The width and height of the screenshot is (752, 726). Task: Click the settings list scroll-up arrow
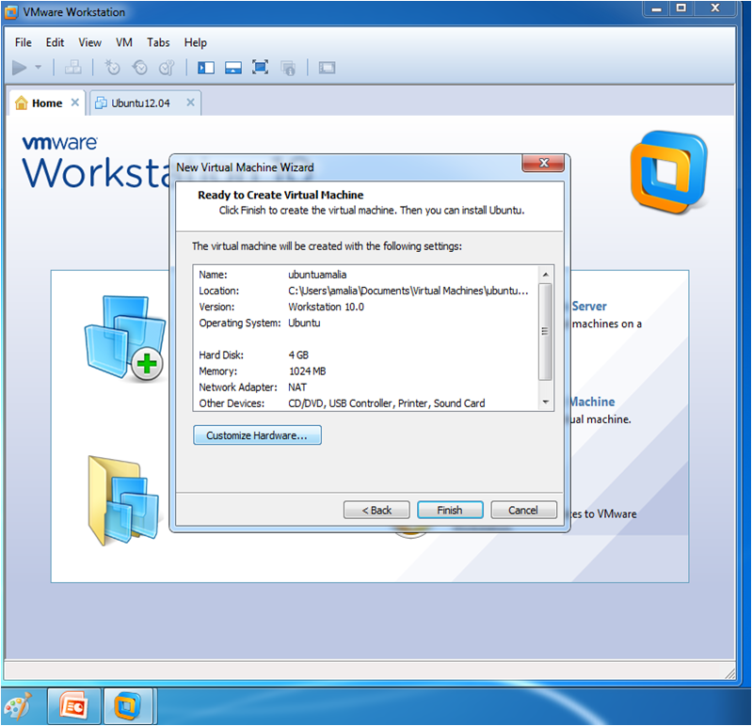click(x=545, y=275)
